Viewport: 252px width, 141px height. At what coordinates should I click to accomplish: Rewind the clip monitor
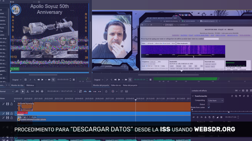(39, 80)
